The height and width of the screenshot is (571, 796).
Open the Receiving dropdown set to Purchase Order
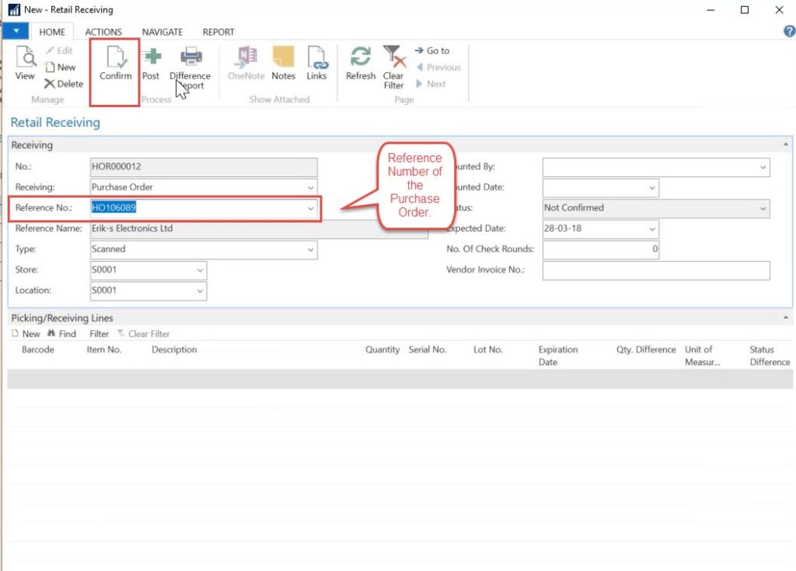click(311, 186)
